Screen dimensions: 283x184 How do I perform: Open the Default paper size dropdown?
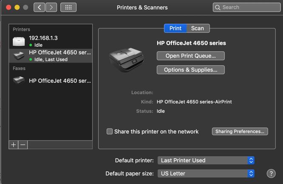(206, 173)
